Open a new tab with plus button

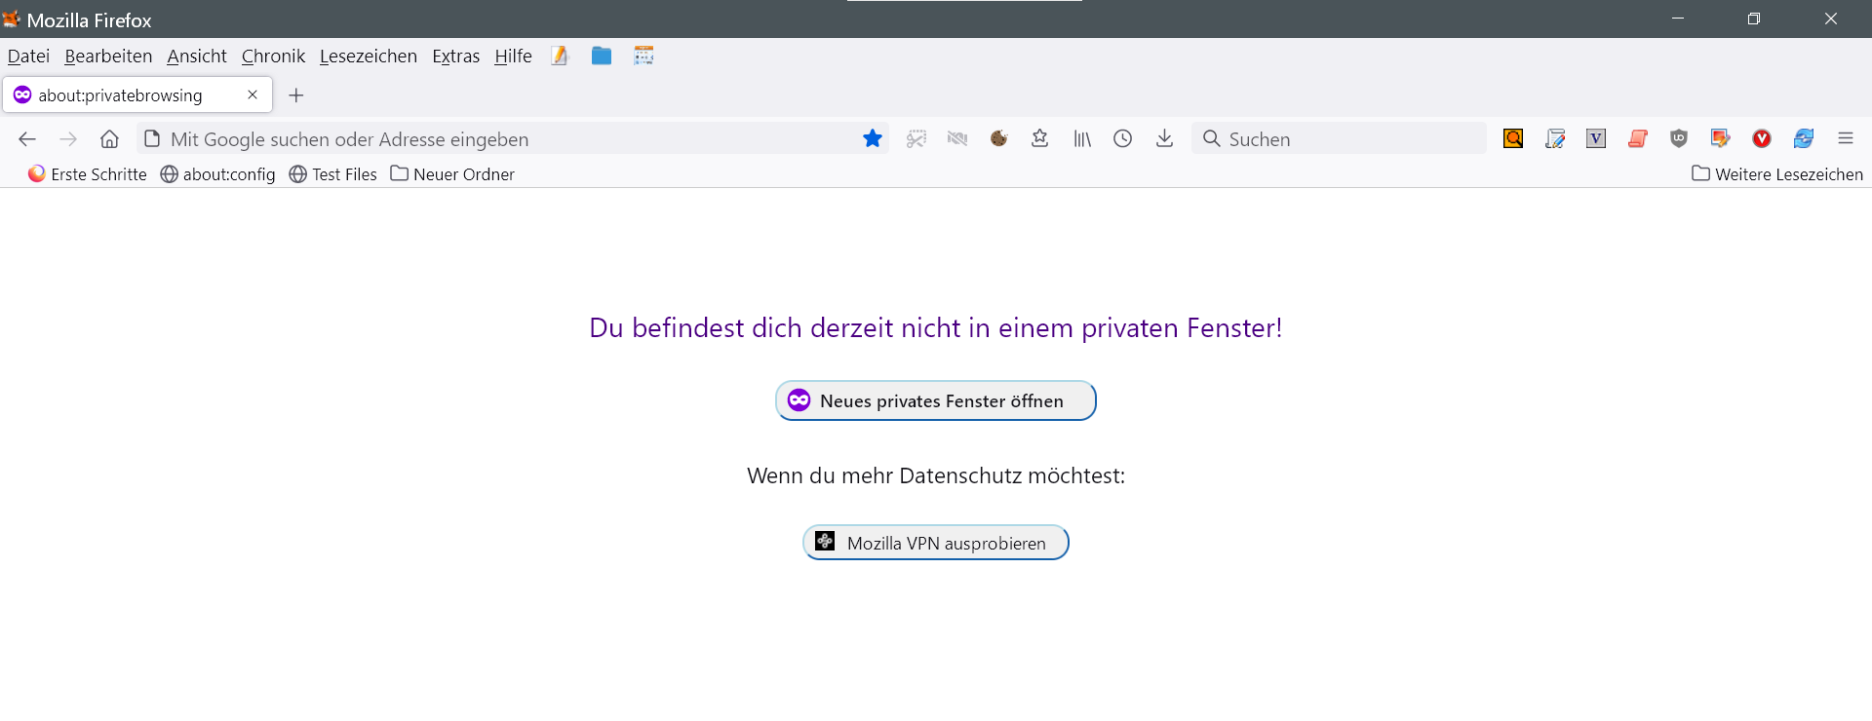(296, 95)
